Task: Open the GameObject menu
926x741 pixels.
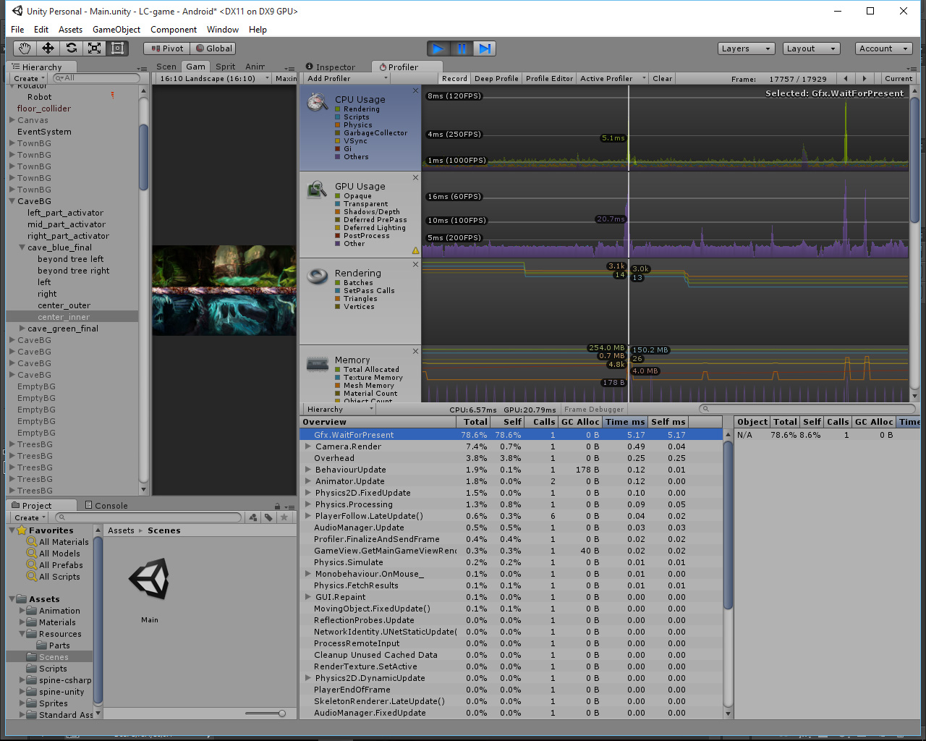Action: pos(116,30)
